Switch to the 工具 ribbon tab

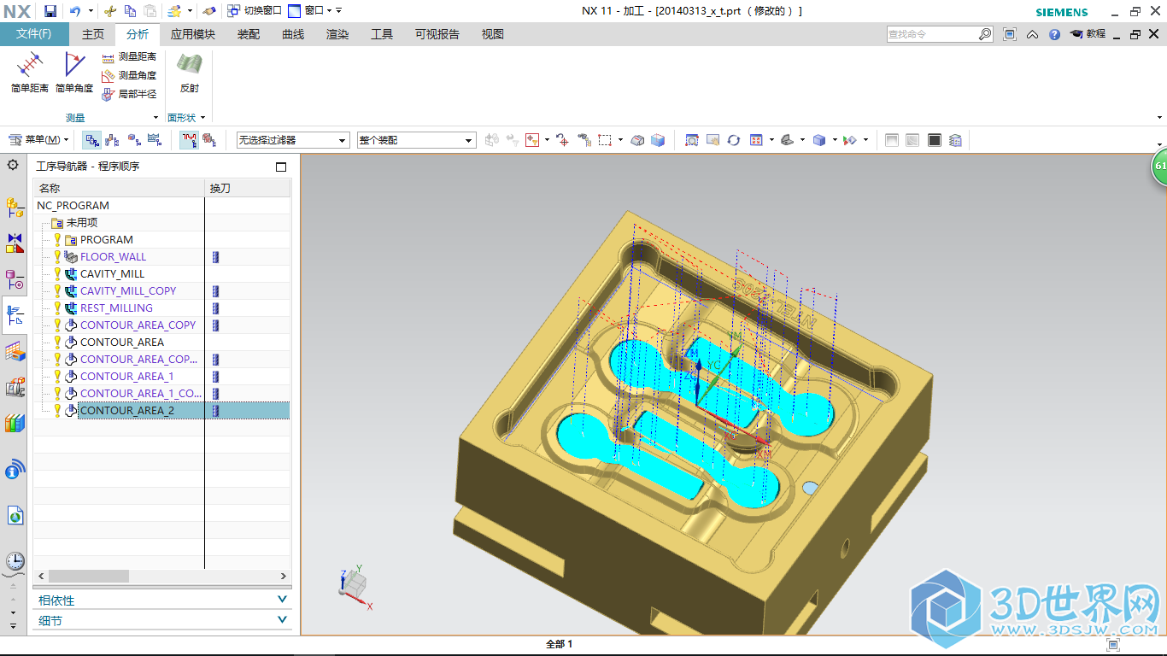click(x=382, y=34)
